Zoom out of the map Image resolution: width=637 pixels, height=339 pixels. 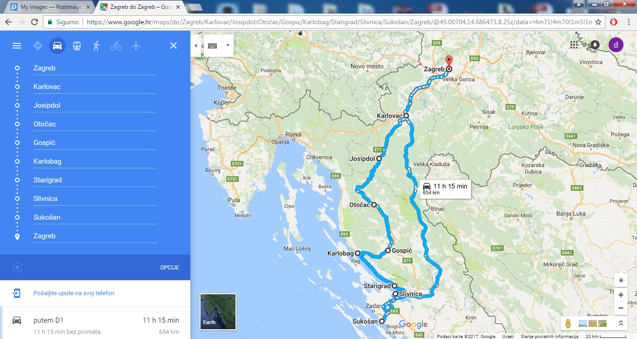621,308
